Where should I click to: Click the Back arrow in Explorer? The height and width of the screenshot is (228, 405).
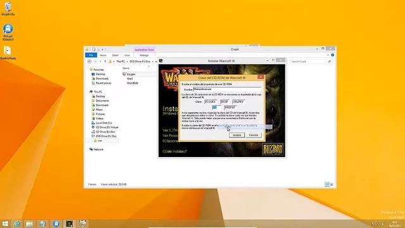coord(89,61)
